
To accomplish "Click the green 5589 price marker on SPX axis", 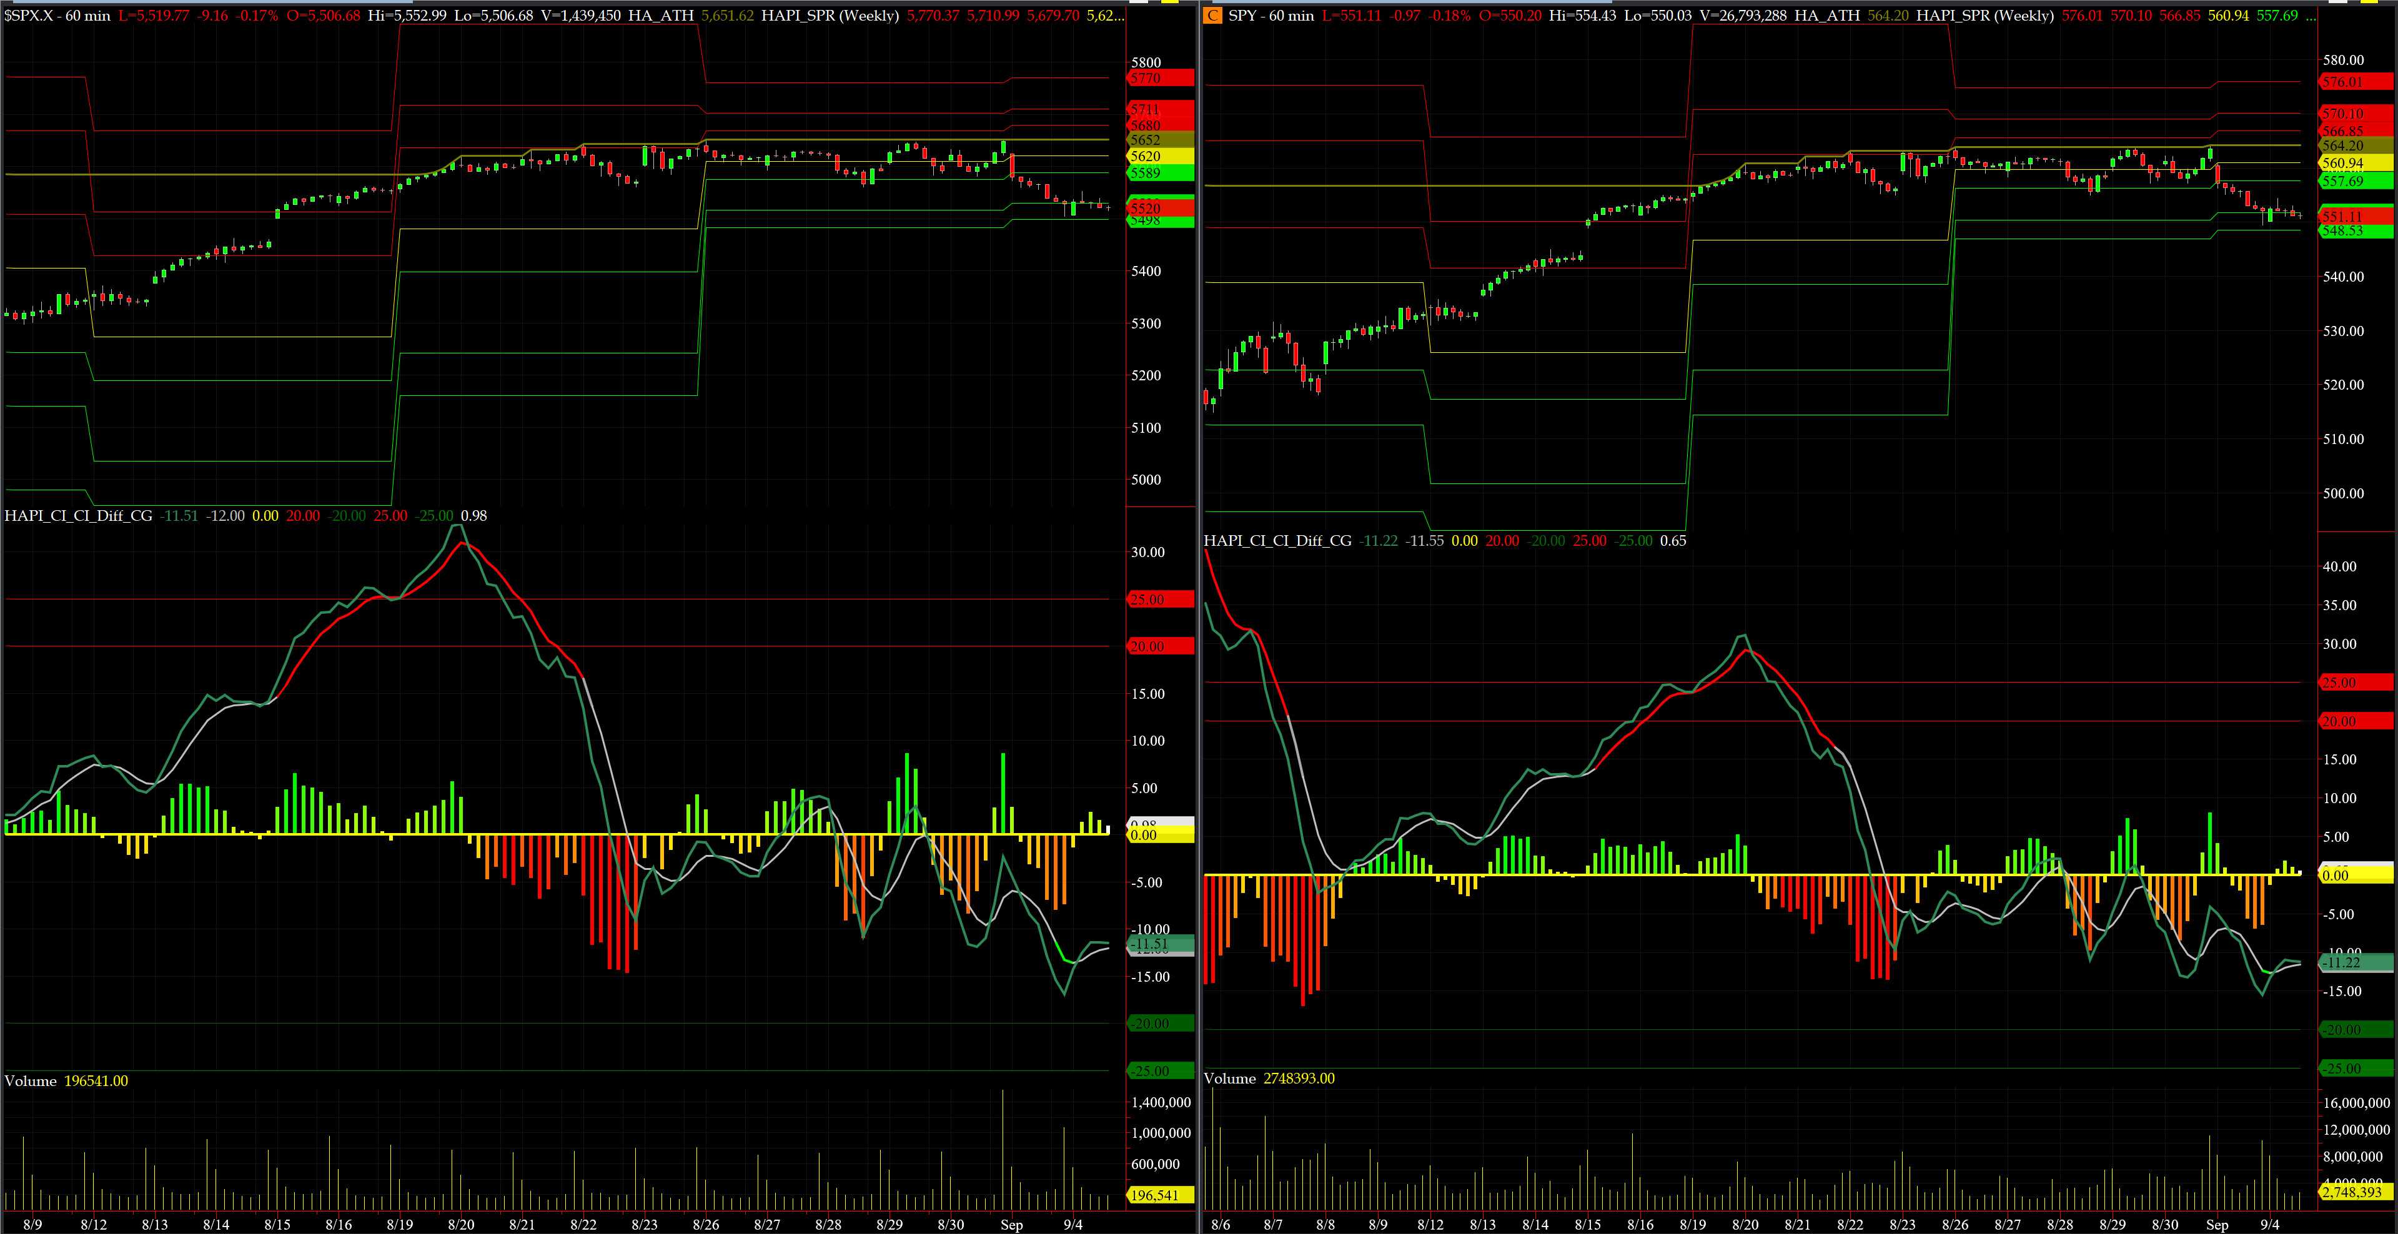I will (x=1160, y=173).
